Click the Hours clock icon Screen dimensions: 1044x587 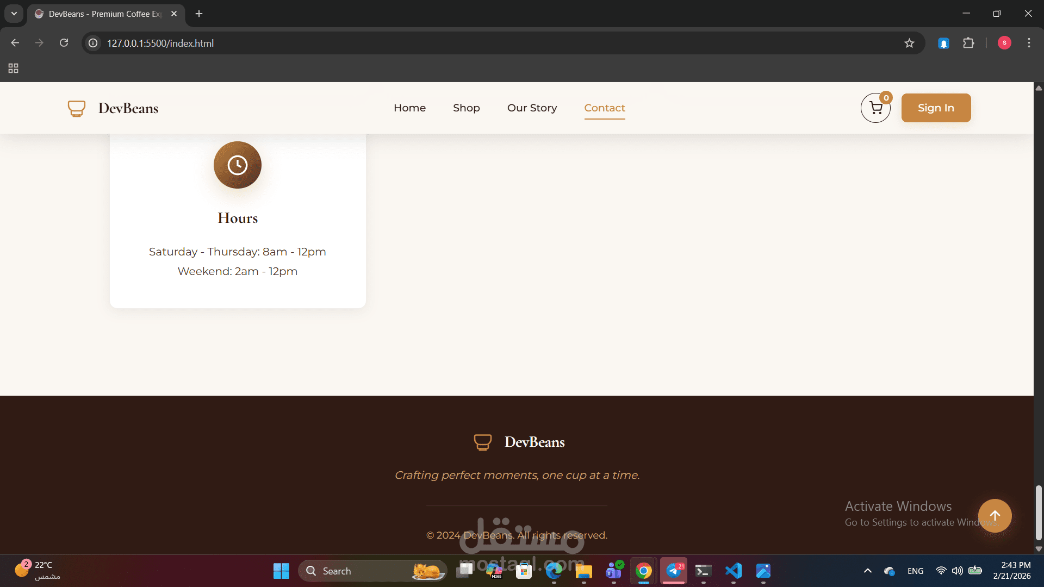(x=237, y=165)
